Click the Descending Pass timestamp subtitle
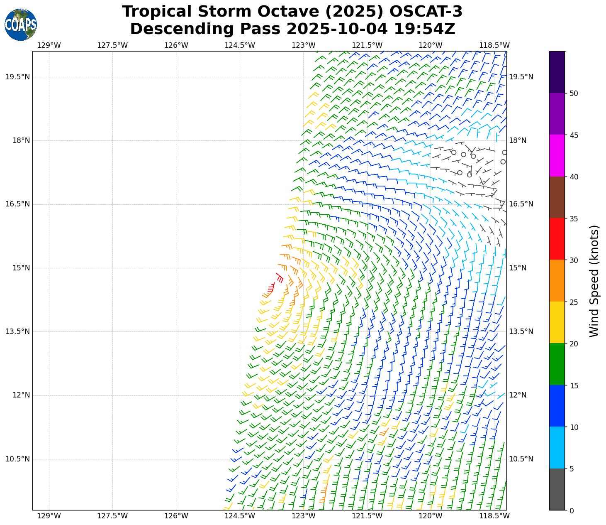606x525 pixels. tap(292, 29)
